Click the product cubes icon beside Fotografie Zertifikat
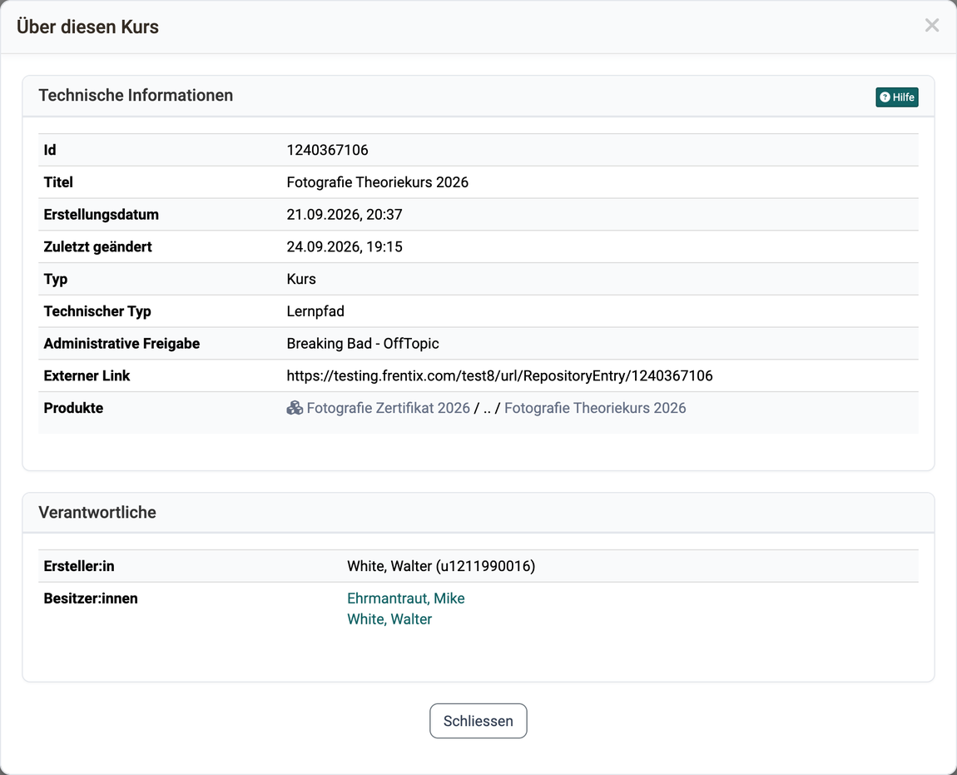This screenshot has height=775, width=957. [x=295, y=408]
